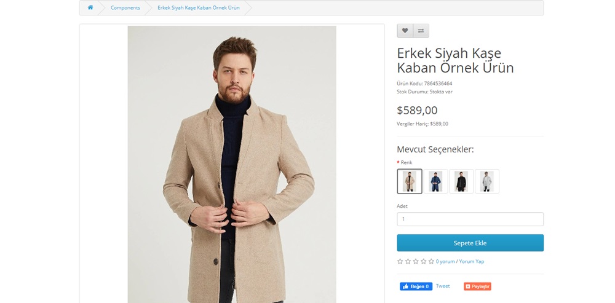615x303 pixels.
Task: Click the first rating star
Action: [400, 261]
